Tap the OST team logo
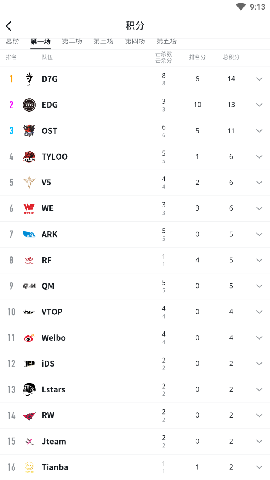 point(29,131)
